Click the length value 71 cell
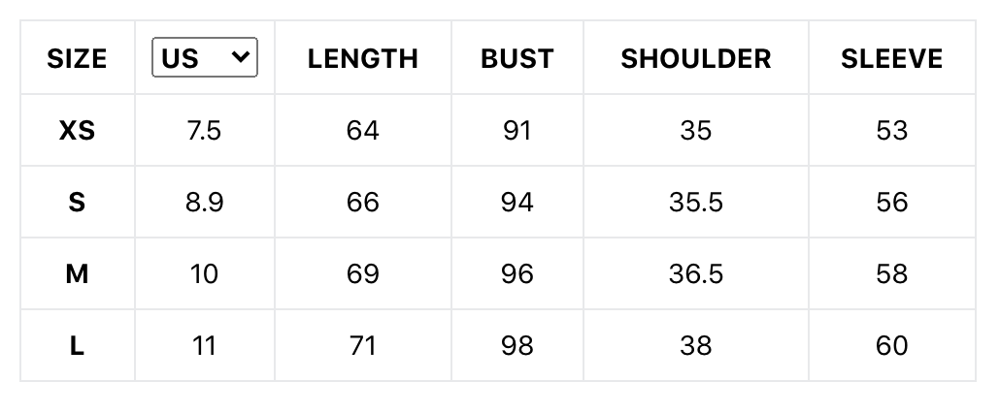 pos(363,346)
